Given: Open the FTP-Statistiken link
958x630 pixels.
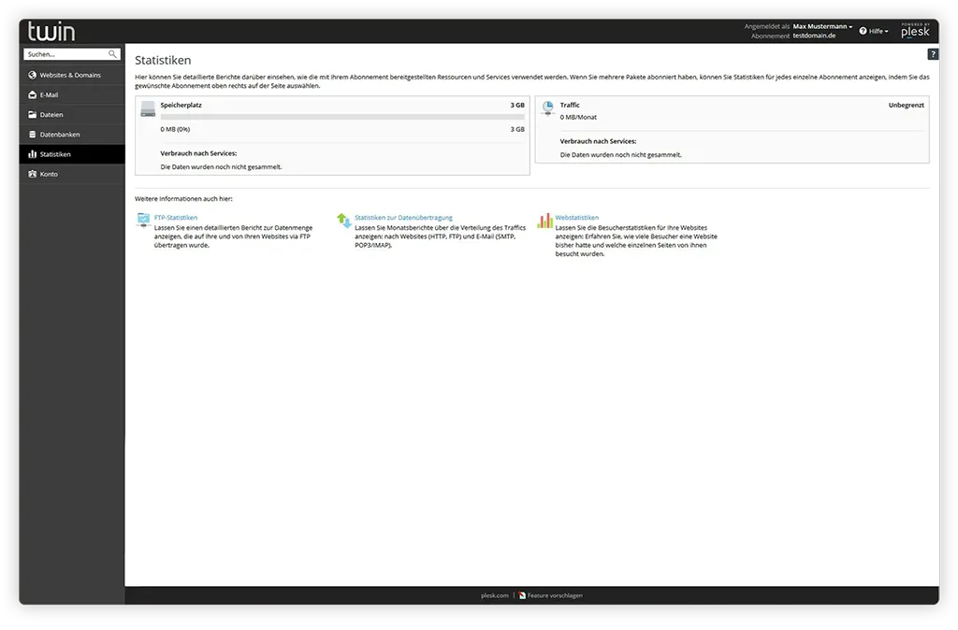Looking at the screenshot, I should click(176, 218).
